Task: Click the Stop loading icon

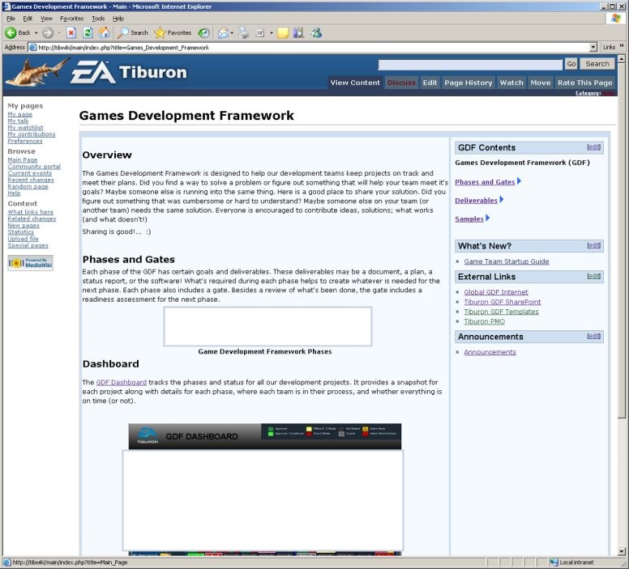Action: click(x=71, y=33)
